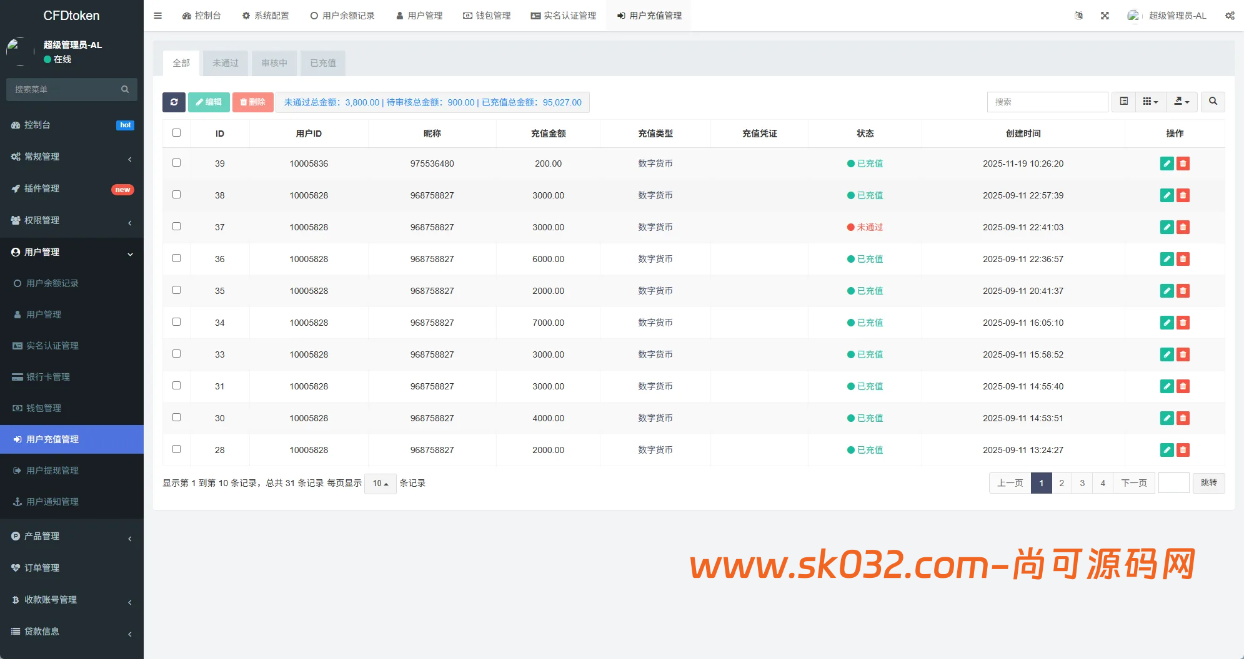Switch to the 未通过 filter tab
This screenshot has height=659, width=1244.
pyautogui.click(x=226, y=63)
